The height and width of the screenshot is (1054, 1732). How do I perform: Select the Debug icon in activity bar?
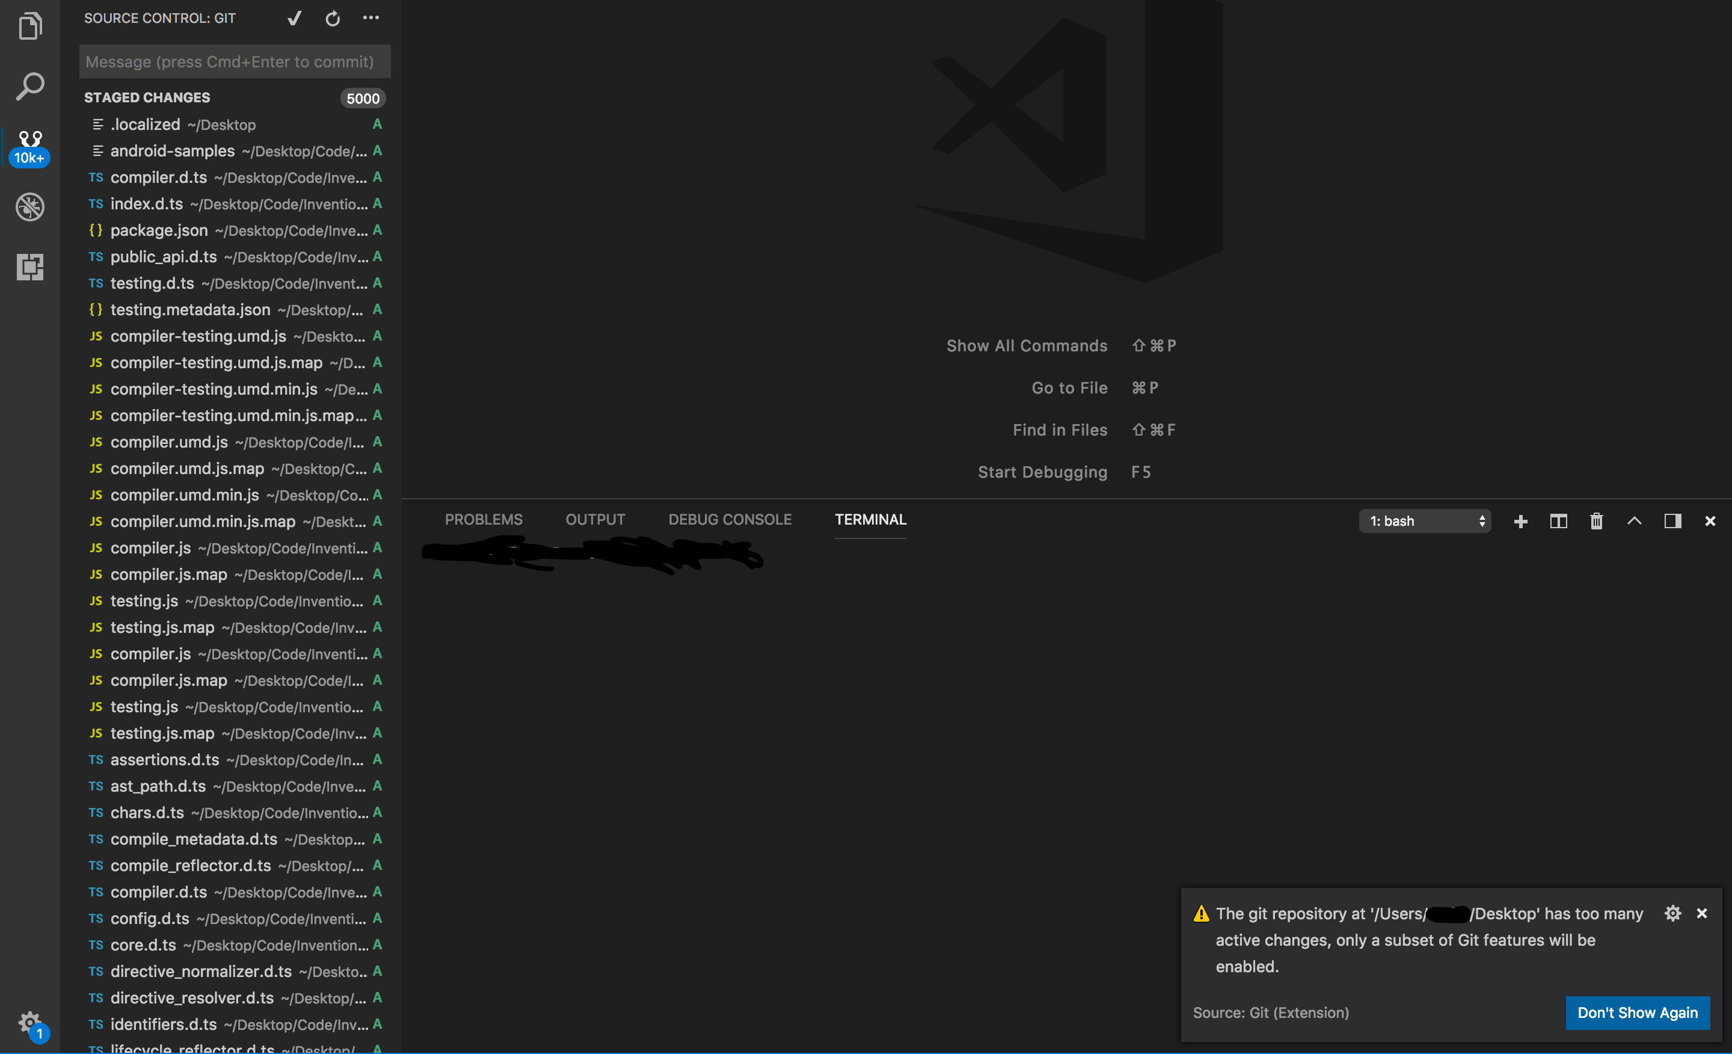(x=30, y=207)
